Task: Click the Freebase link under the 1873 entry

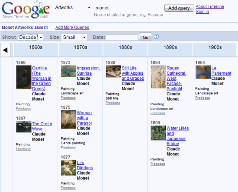Action: pyautogui.click(x=68, y=98)
